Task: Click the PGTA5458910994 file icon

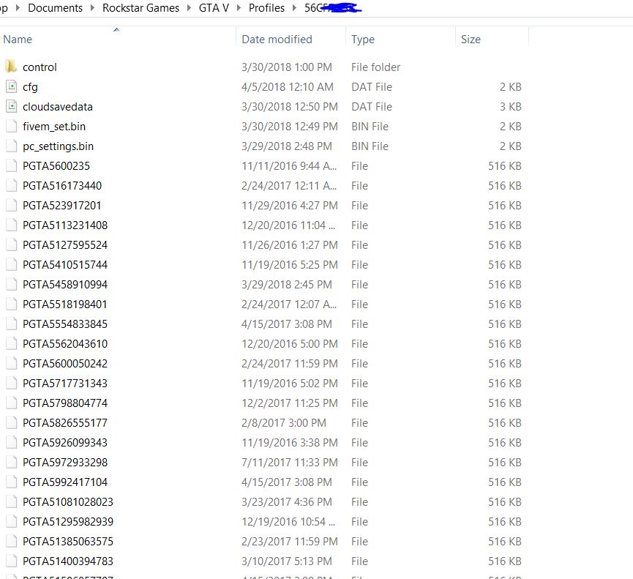Action: click(12, 284)
